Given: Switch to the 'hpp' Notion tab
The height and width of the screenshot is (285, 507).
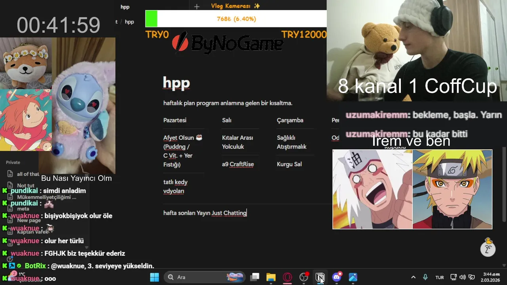Looking at the screenshot, I should click(x=125, y=7).
